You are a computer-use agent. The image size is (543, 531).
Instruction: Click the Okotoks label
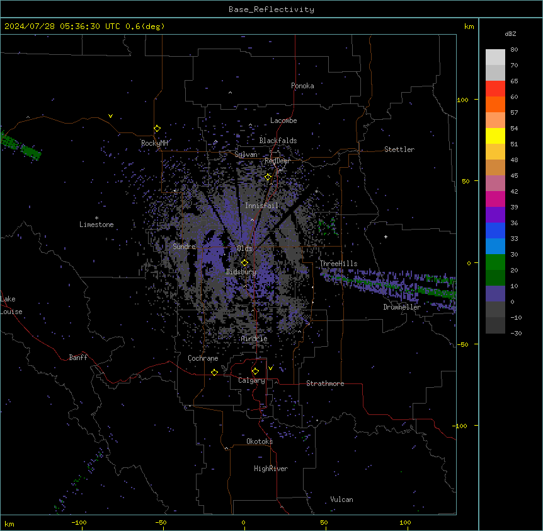(260, 441)
